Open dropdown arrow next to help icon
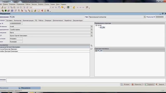This screenshot has width=166, height=93. 65,8
